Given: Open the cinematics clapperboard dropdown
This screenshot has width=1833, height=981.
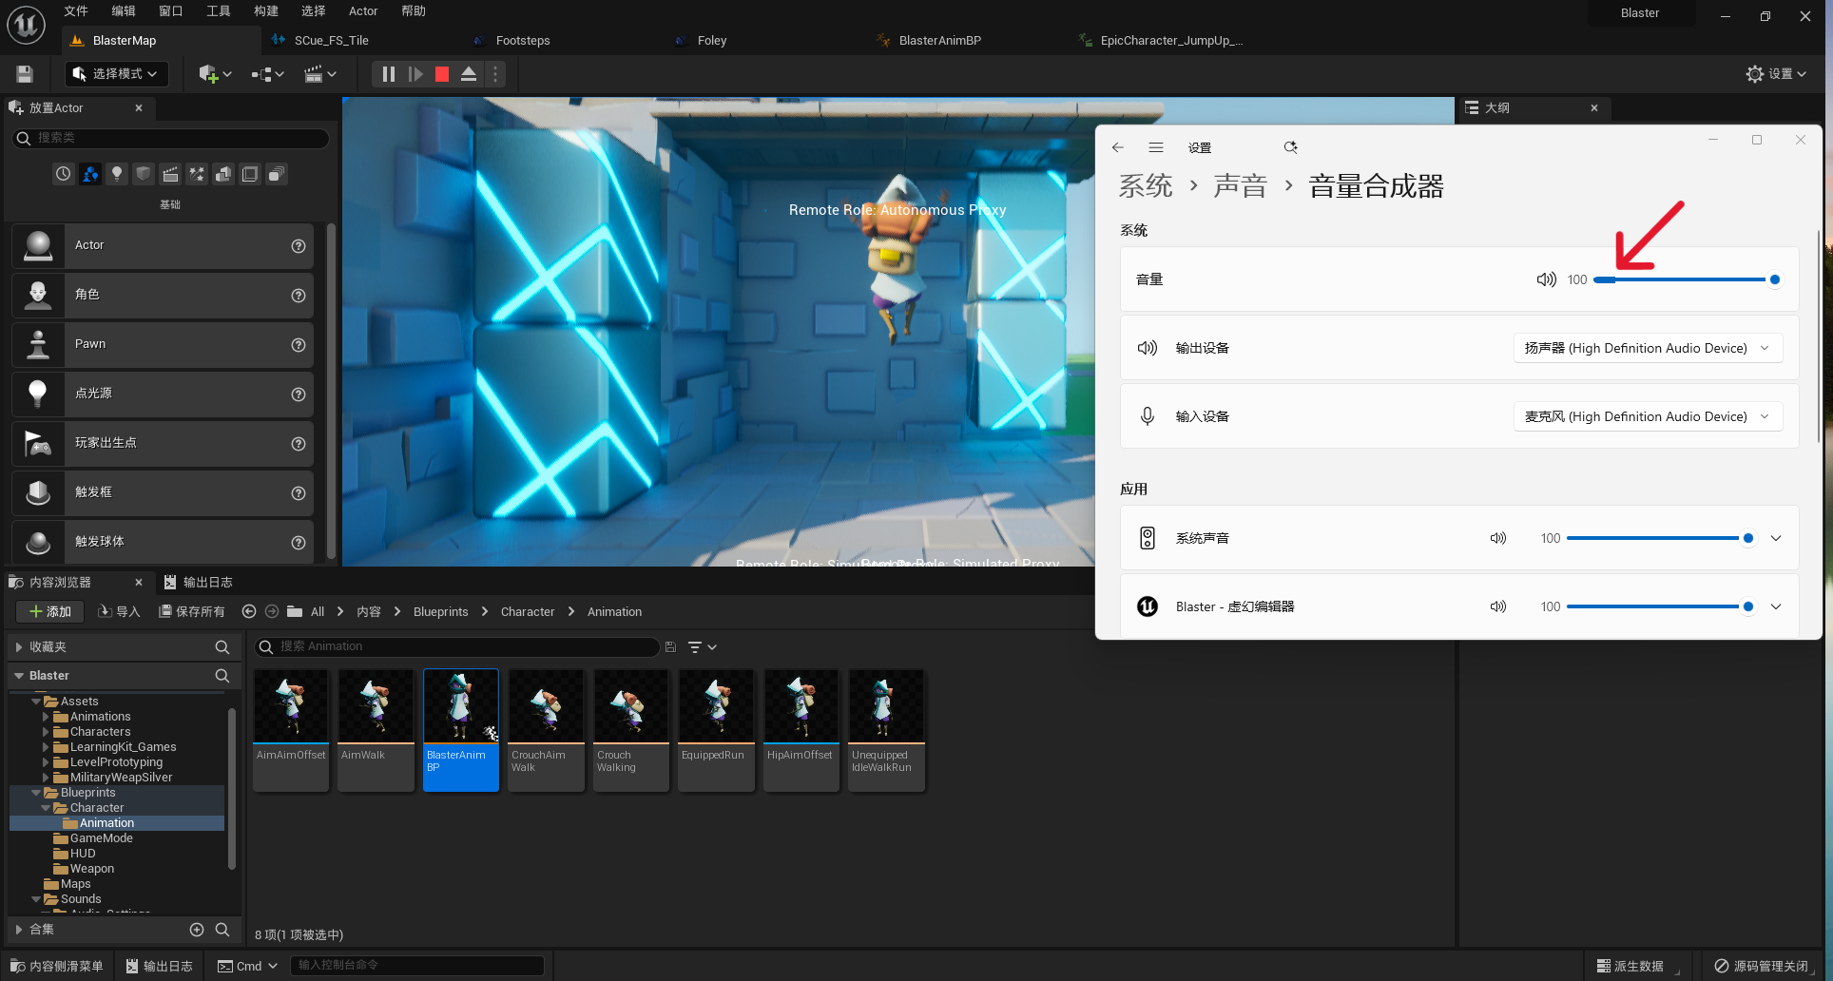Looking at the screenshot, I should pos(319,74).
